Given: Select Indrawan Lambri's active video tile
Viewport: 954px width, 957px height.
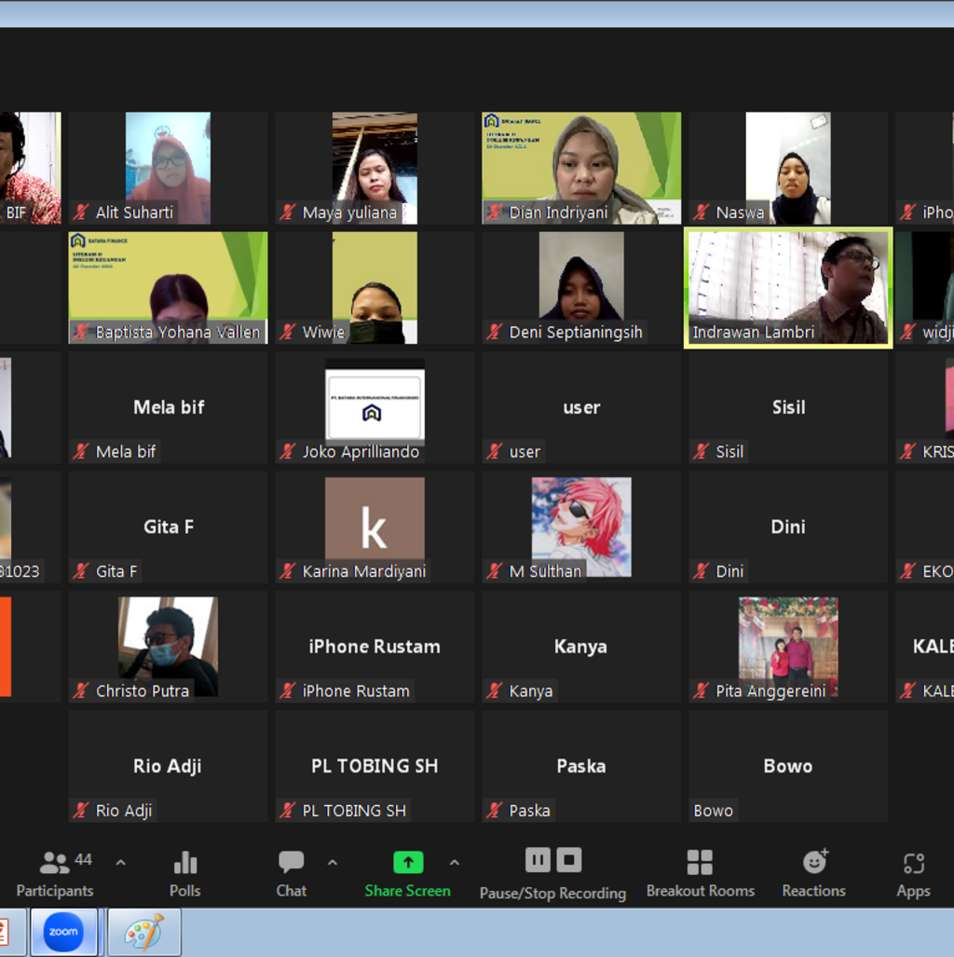Looking at the screenshot, I should coord(788,287).
